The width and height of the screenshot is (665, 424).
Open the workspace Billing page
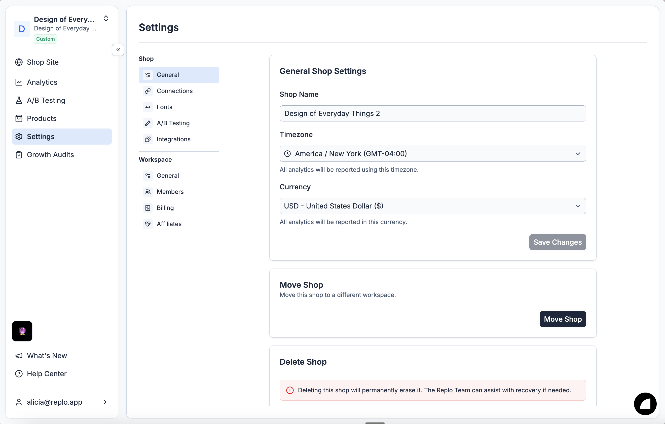pos(165,208)
